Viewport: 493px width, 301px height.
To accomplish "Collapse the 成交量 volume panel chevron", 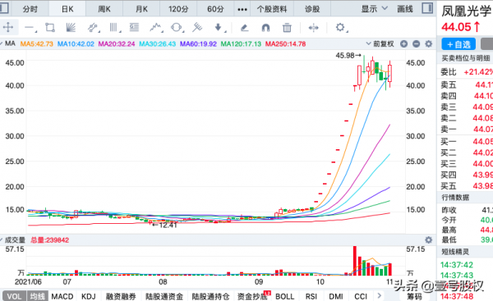I will point(2,240).
